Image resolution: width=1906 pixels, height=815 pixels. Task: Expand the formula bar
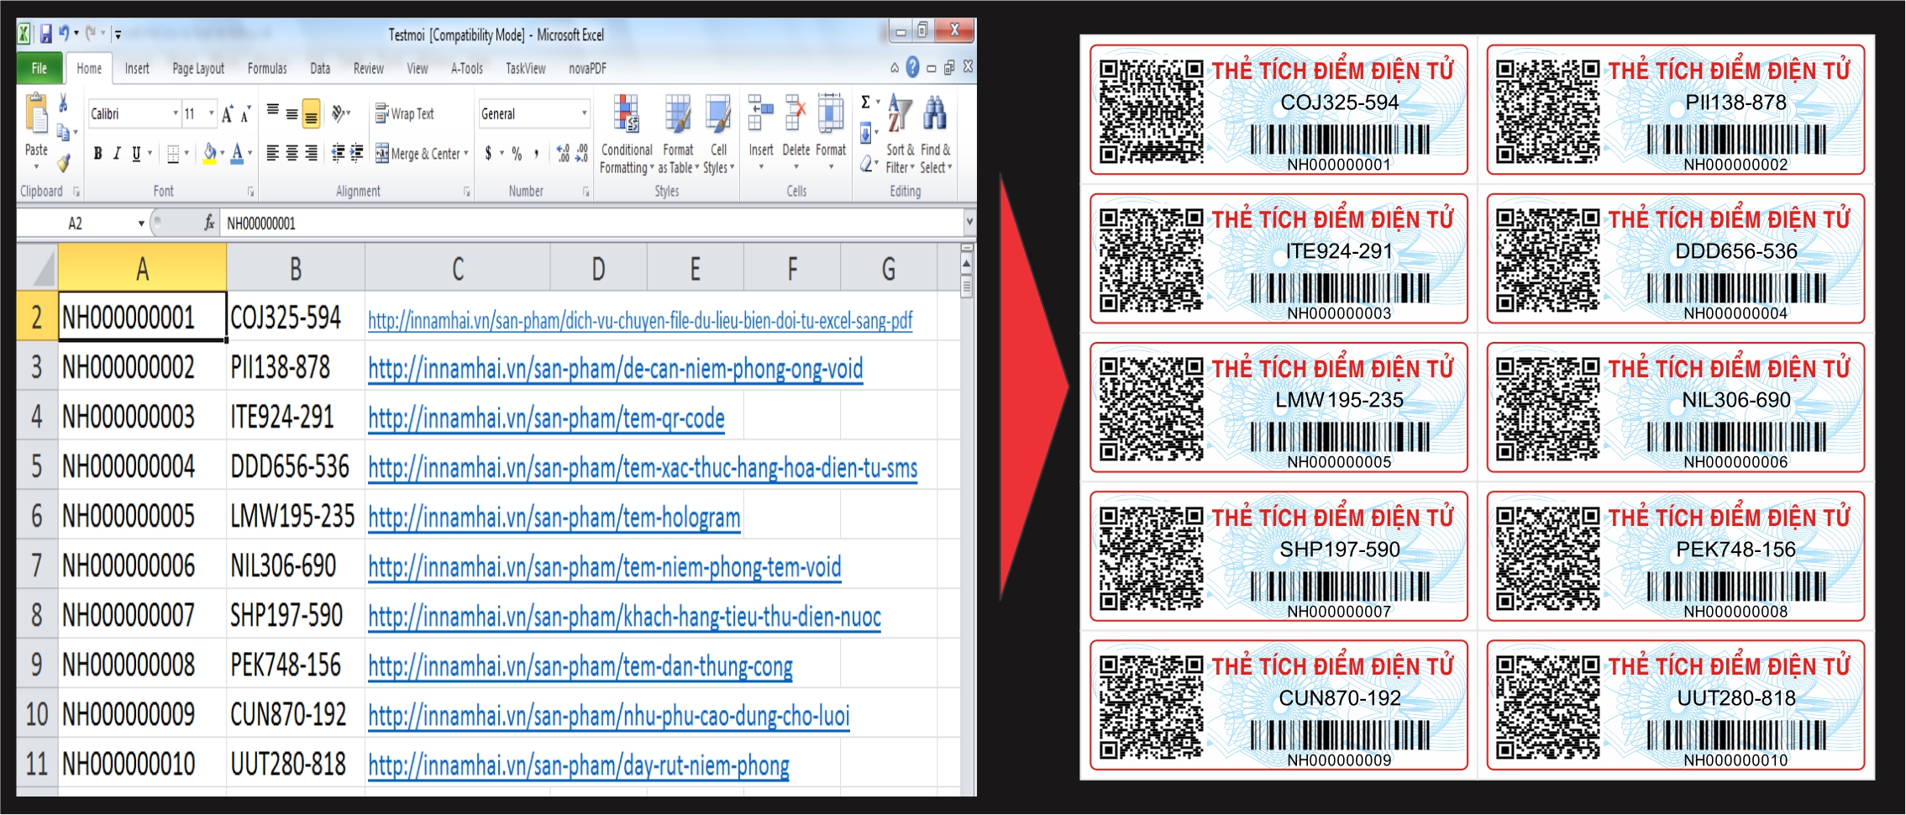tap(969, 223)
